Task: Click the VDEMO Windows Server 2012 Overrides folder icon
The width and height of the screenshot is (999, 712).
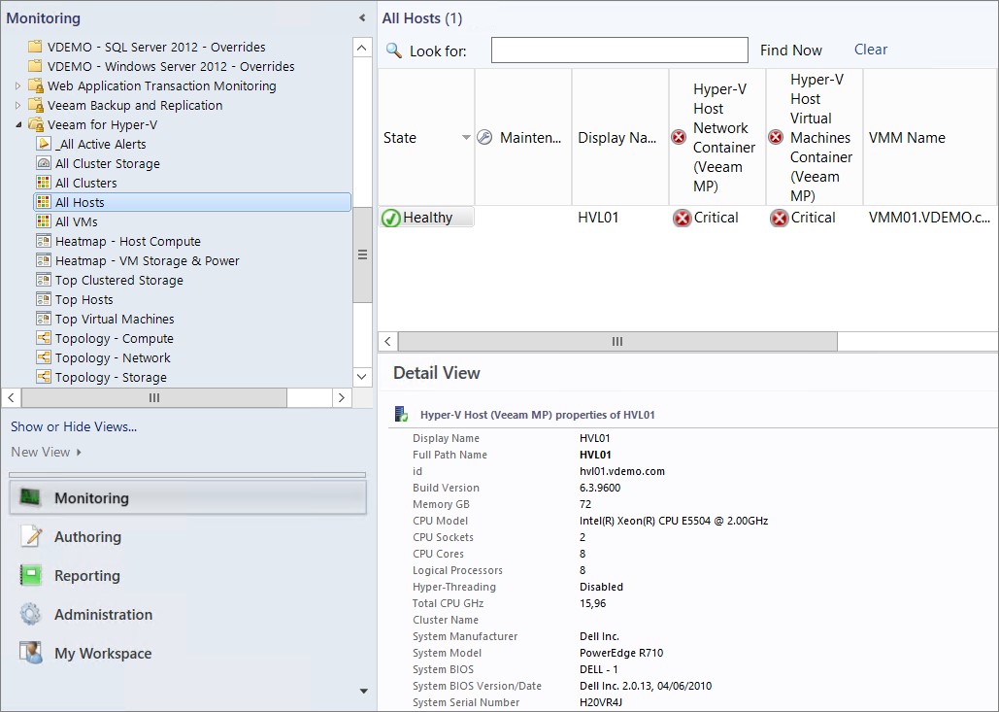Action: pyautogui.click(x=36, y=66)
